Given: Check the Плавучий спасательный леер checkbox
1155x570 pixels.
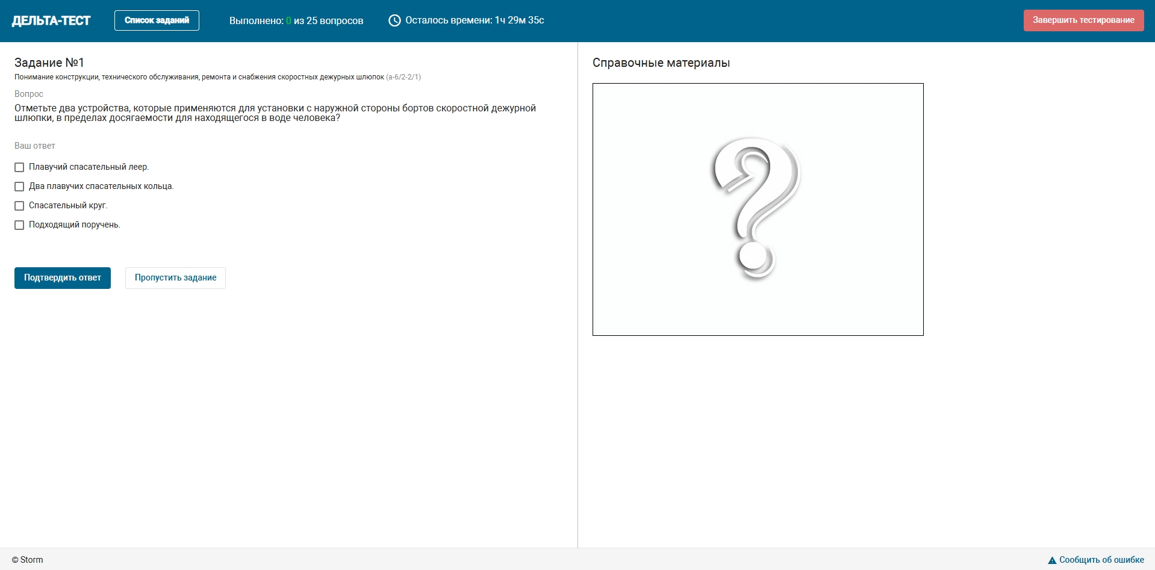Looking at the screenshot, I should (19, 167).
